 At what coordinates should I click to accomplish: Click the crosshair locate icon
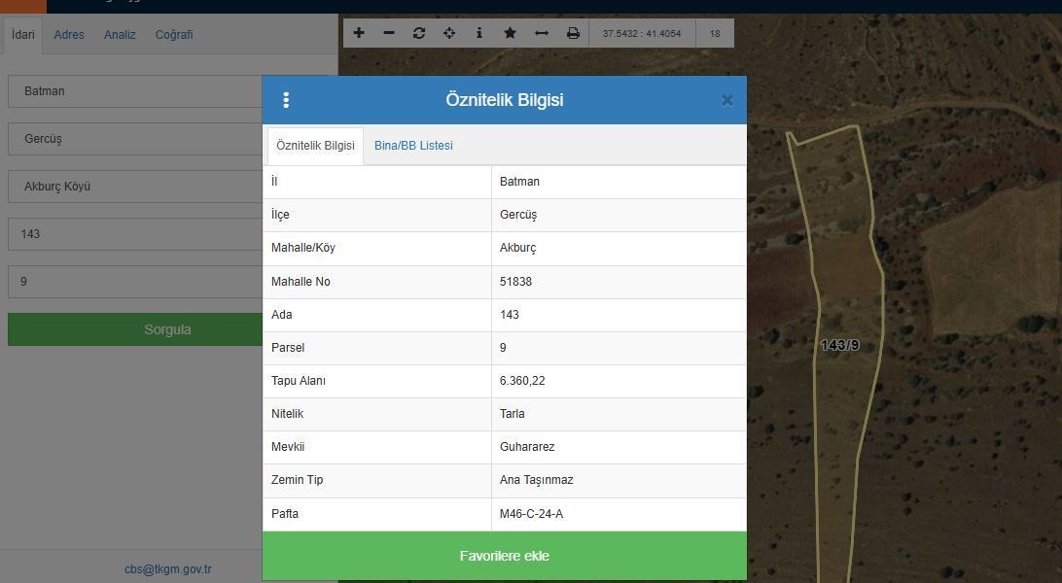tap(449, 33)
